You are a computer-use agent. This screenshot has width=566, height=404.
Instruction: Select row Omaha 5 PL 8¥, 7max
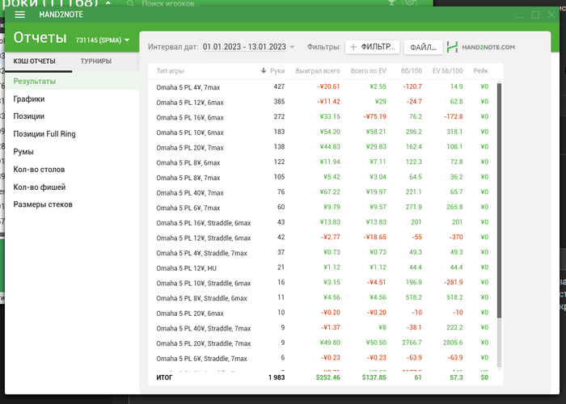(323, 178)
